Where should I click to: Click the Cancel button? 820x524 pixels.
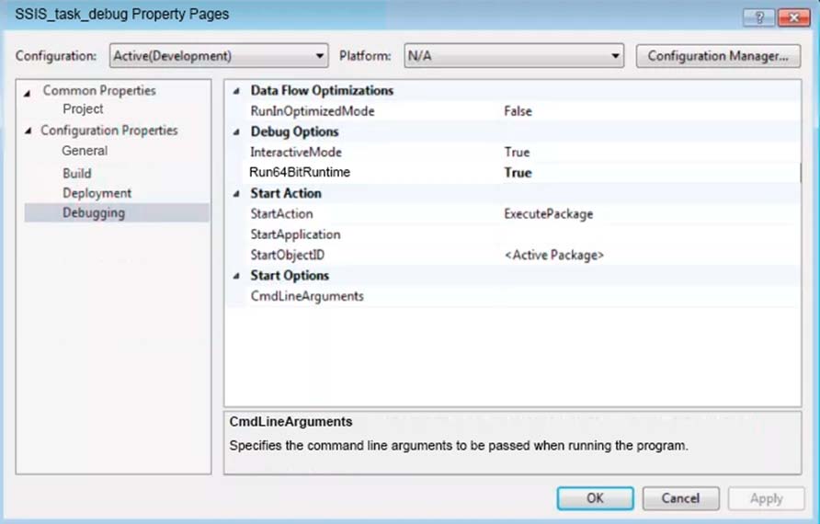[x=680, y=498]
